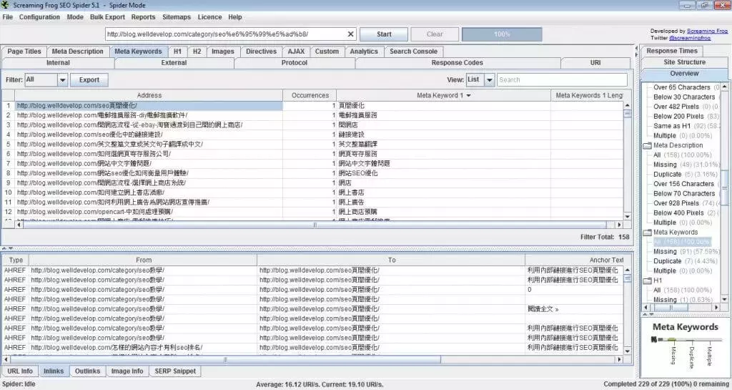Click the Search box in the filter row
The image size is (732, 390).
tap(562, 80)
